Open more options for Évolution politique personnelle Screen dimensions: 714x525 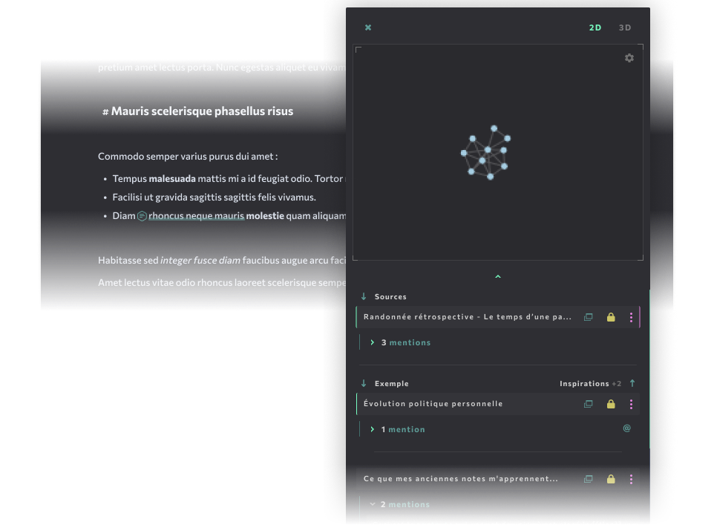click(x=632, y=404)
